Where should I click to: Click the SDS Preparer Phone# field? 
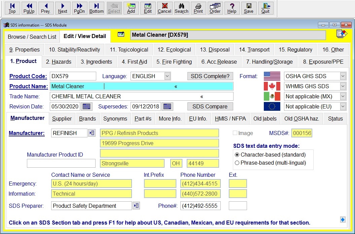pos(200,206)
